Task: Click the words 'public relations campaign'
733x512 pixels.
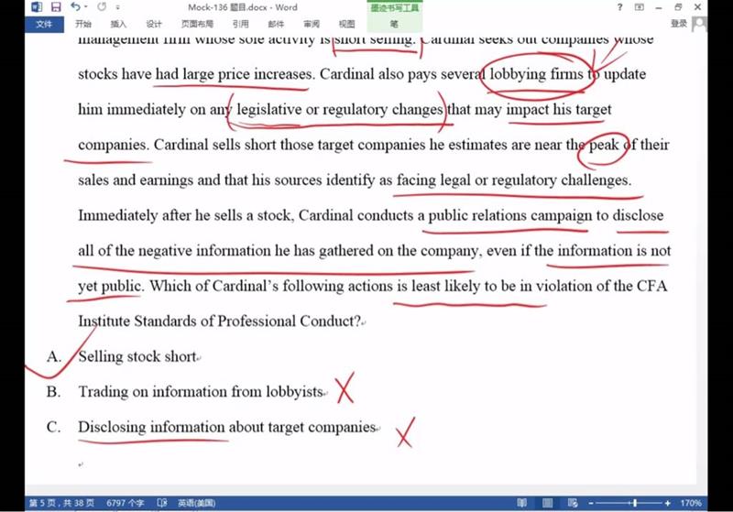Action: coord(510,215)
